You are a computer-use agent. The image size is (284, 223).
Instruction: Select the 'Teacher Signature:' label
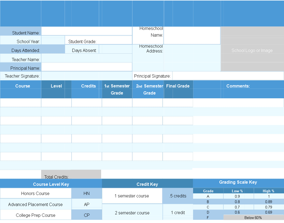(x=22, y=76)
